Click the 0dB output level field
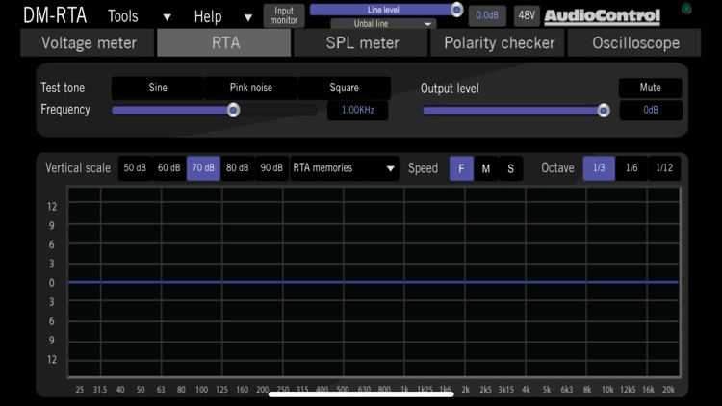This screenshot has width=722, height=406. [651, 110]
